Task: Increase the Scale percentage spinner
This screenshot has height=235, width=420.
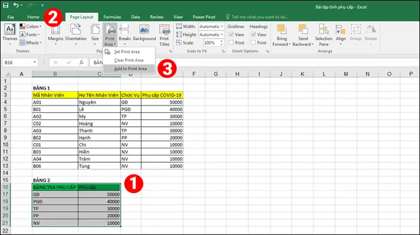Action: 222,41
